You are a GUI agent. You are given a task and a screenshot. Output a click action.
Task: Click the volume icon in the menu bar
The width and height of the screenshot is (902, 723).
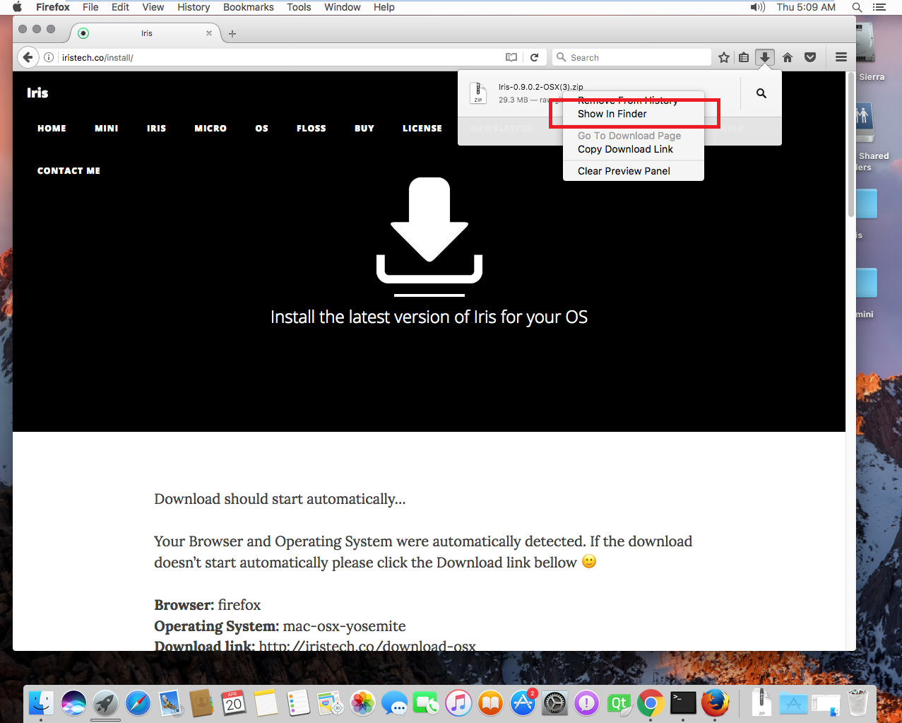(x=757, y=7)
